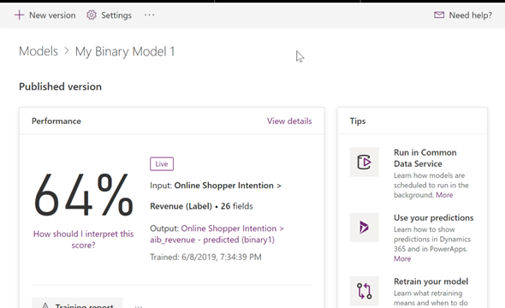
Task: Click the Run in Common Data Service heading
Action: pyautogui.click(x=425, y=158)
